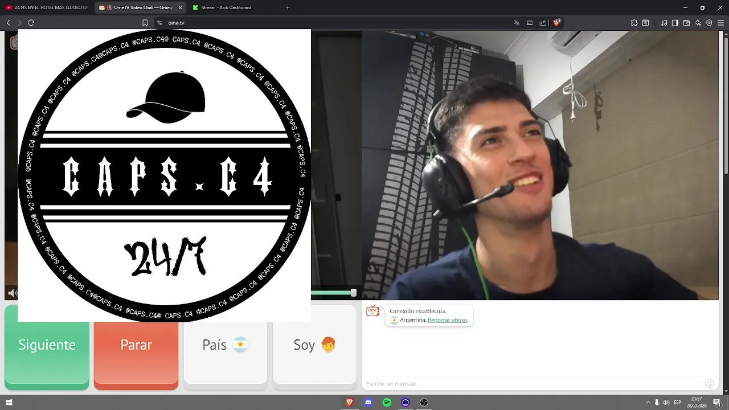Click the screen cast icon in address bar
This screenshot has height=410, width=729.
click(x=530, y=23)
